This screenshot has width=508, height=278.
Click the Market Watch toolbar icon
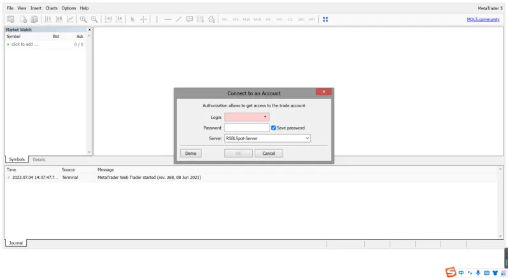tap(10, 20)
